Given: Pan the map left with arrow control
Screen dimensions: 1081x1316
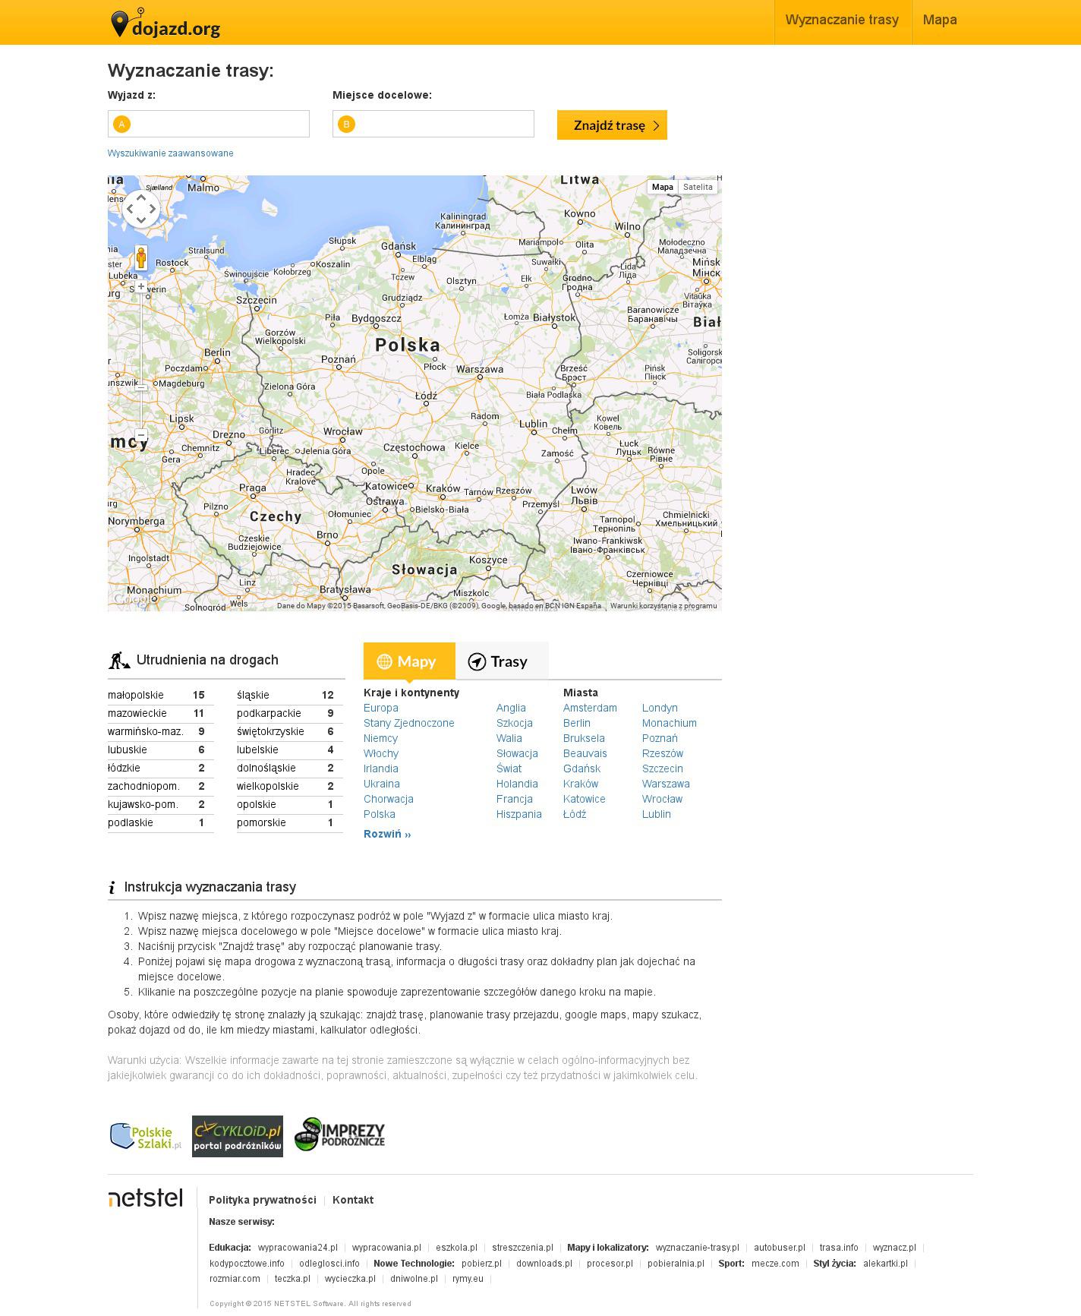Looking at the screenshot, I should pos(130,209).
